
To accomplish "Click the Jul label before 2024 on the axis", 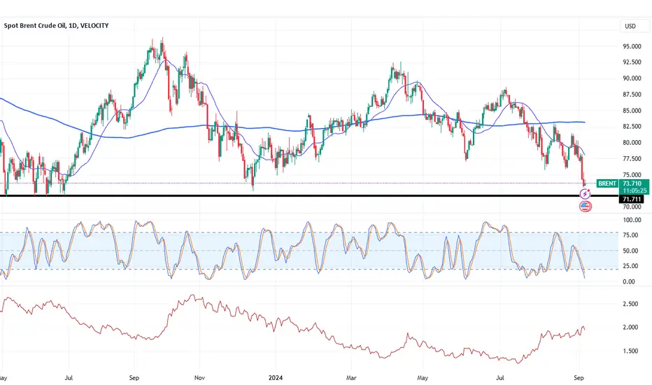I will point(69,378).
